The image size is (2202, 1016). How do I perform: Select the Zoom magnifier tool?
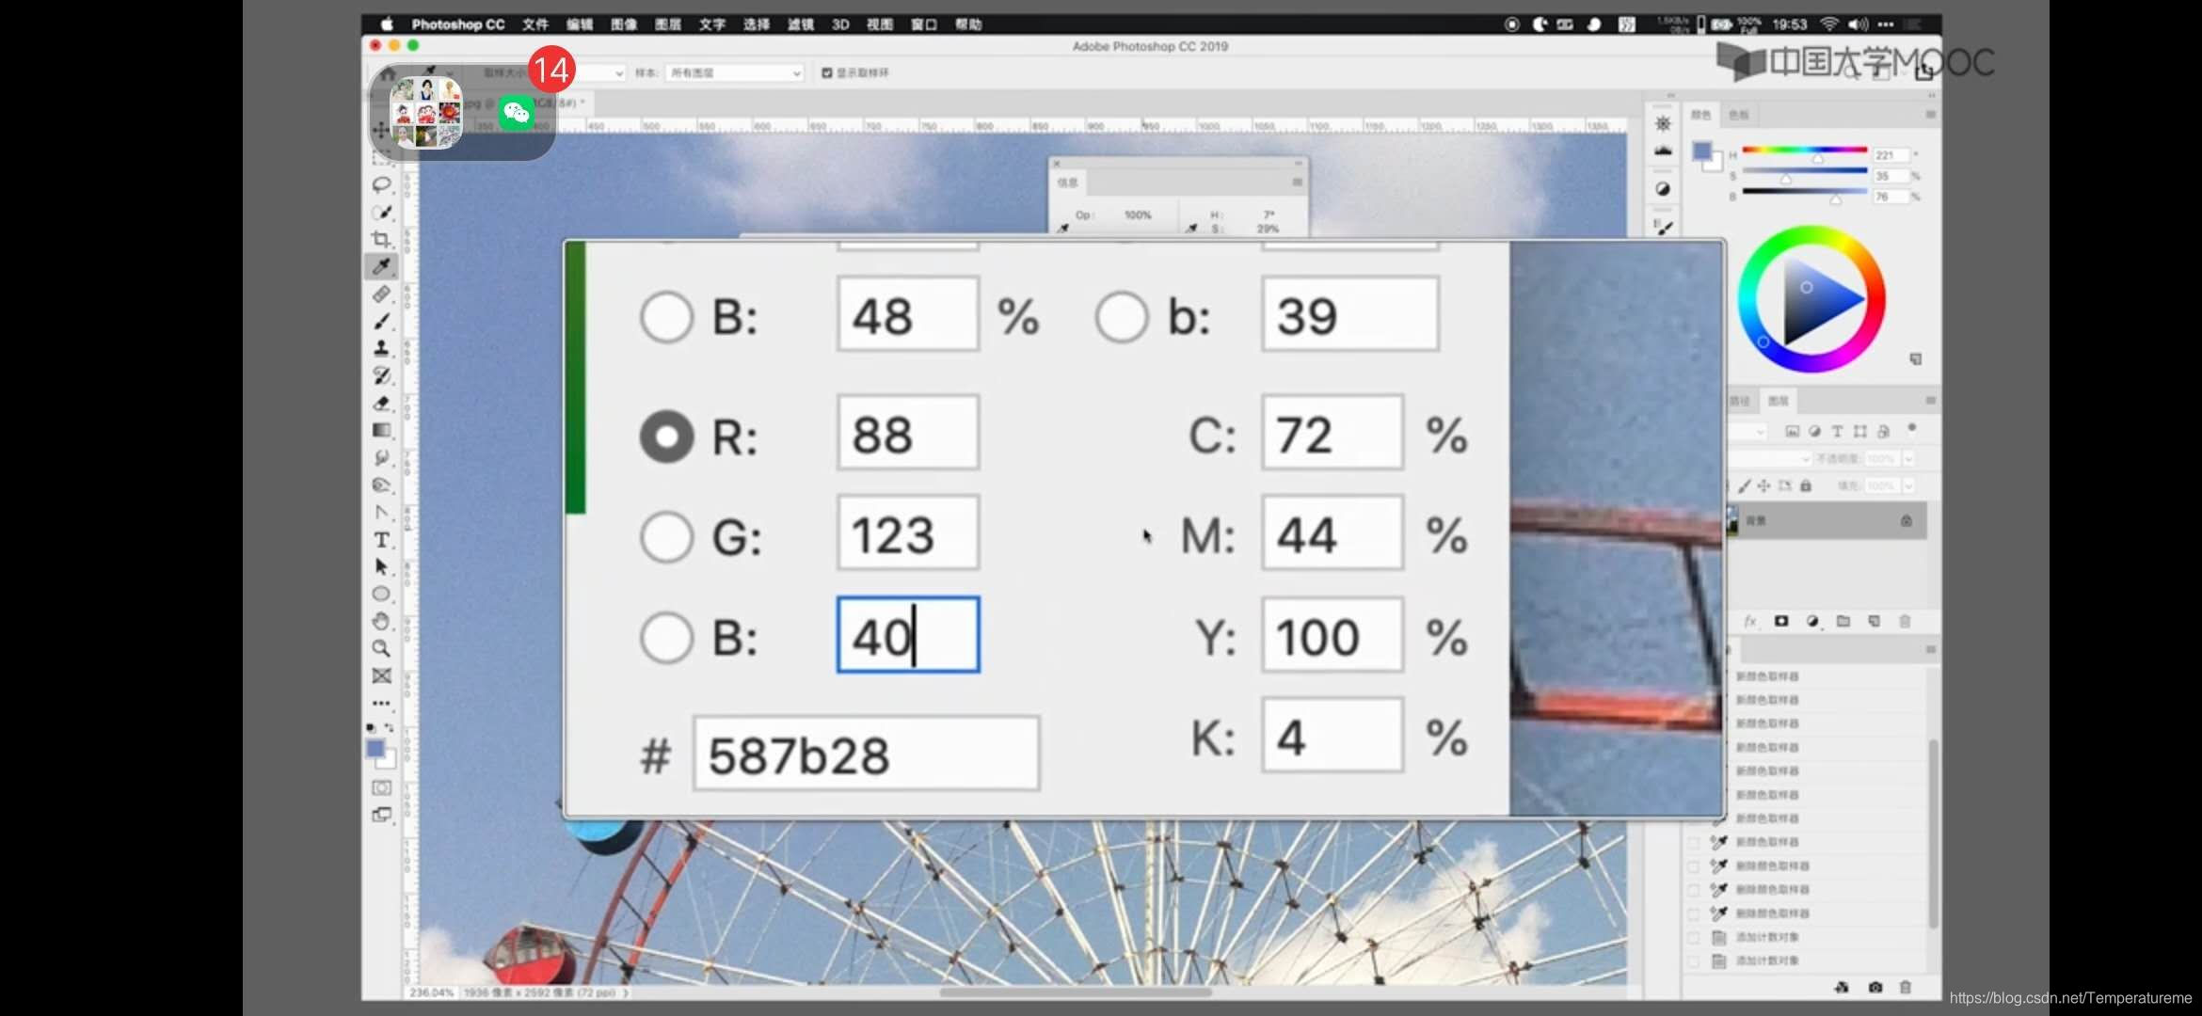pyautogui.click(x=381, y=648)
